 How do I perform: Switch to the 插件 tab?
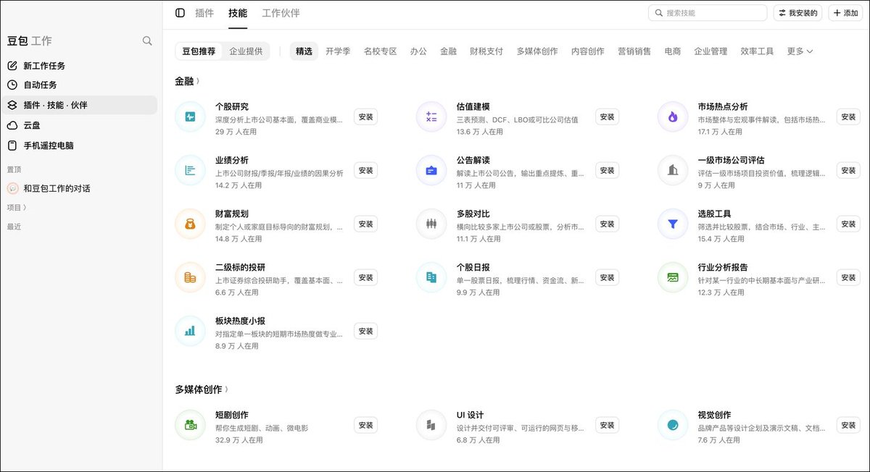(x=204, y=13)
